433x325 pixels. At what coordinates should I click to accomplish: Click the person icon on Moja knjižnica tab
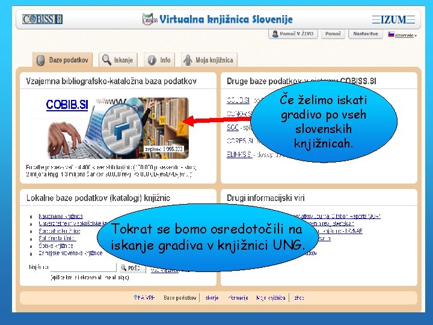pyautogui.click(x=188, y=60)
